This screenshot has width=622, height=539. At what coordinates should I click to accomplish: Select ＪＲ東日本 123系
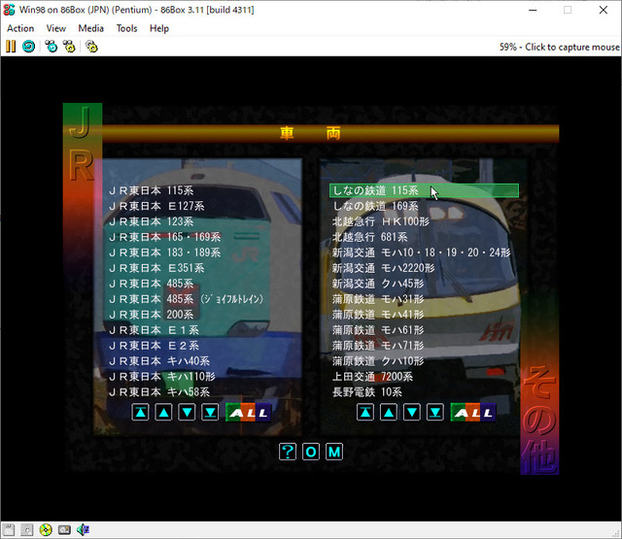(x=152, y=221)
